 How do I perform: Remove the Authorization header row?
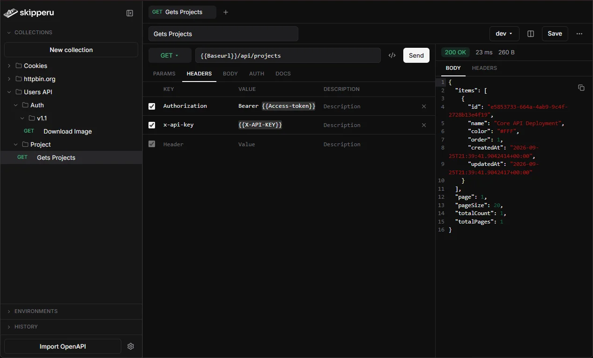[424, 106]
